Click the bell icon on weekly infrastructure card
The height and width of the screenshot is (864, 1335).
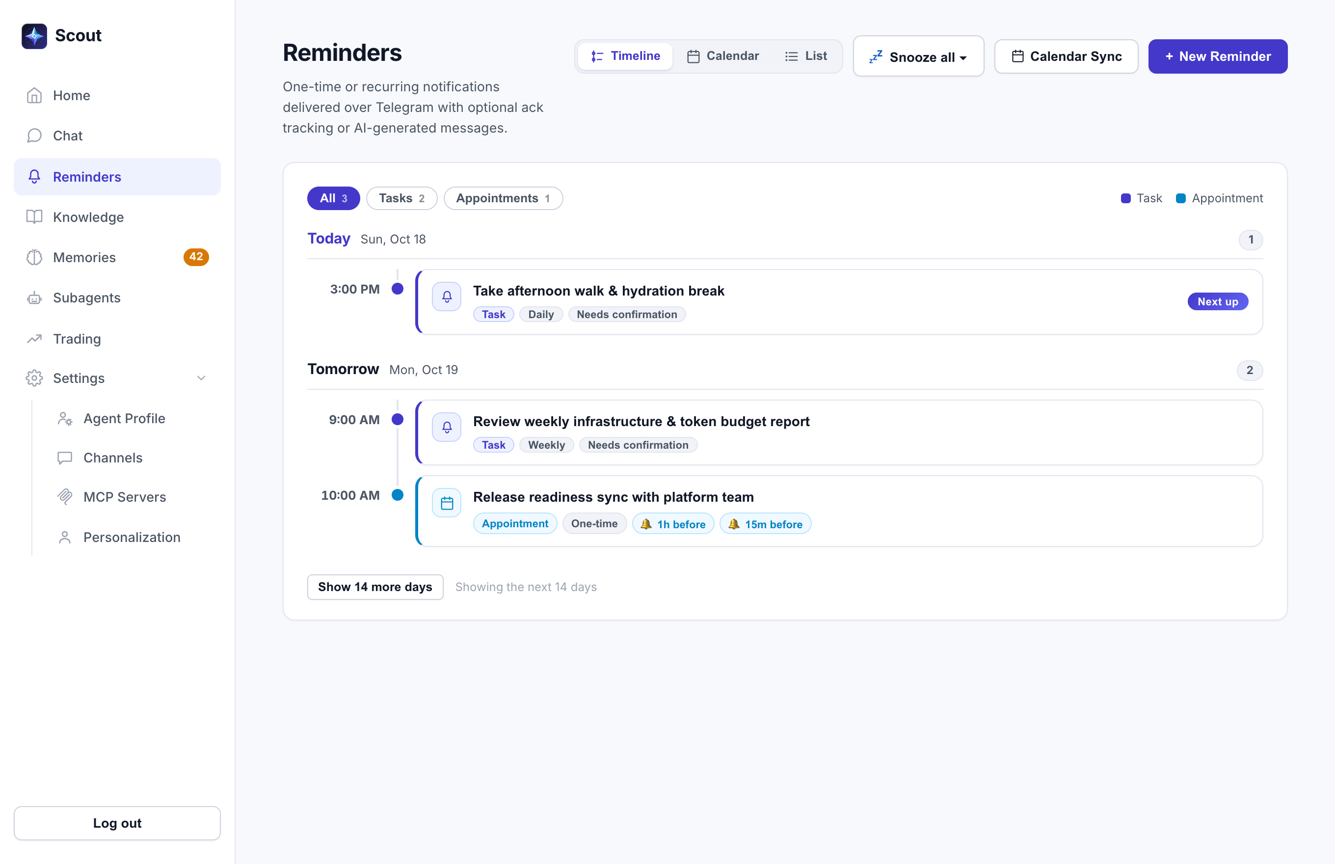[447, 427]
